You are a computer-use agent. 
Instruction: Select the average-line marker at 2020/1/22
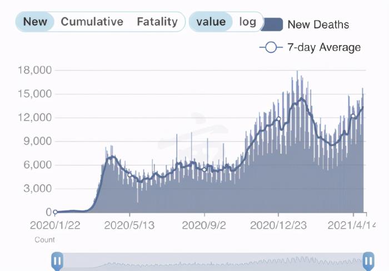click(x=55, y=212)
